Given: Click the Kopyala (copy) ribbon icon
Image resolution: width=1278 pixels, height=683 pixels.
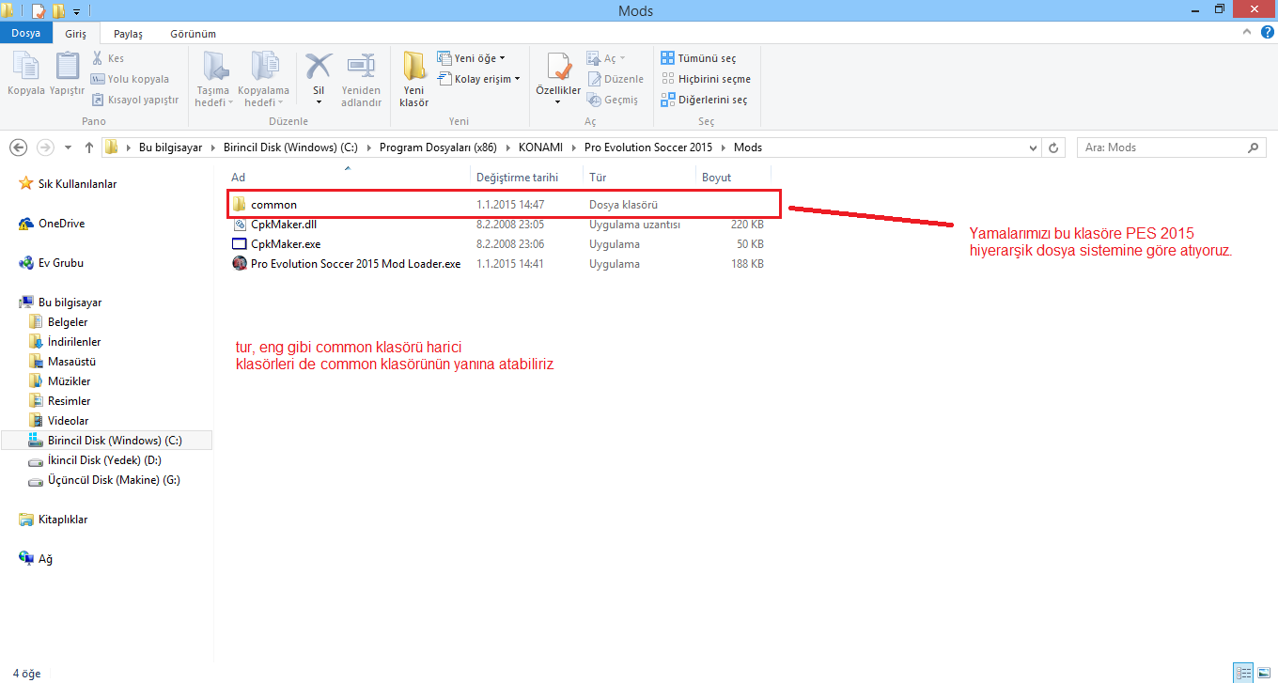Looking at the screenshot, I should tap(25, 67).
